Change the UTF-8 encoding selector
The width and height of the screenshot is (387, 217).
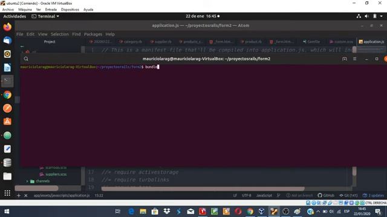246,195
